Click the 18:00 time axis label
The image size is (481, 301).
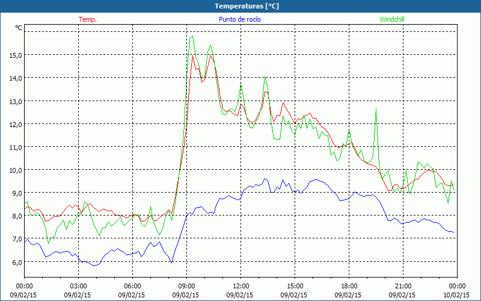click(349, 287)
